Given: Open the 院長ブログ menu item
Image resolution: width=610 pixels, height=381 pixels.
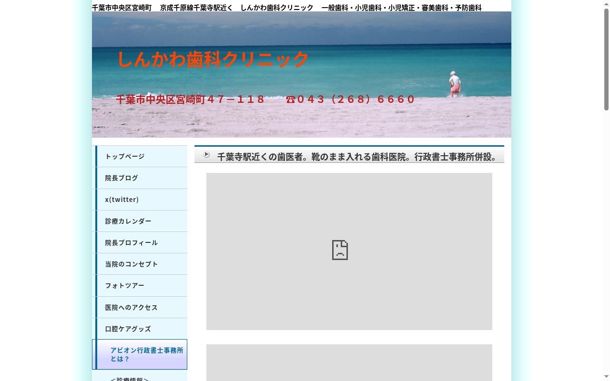Looking at the screenshot, I should click(x=140, y=178).
